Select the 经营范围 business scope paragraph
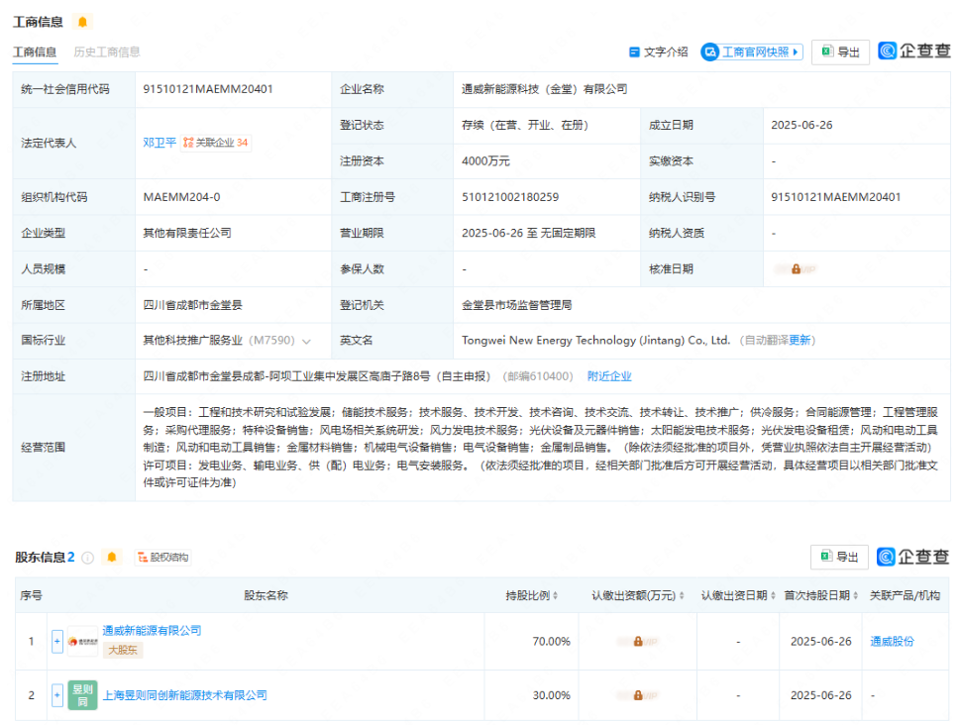The height and width of the screenshot is (725, 960). [541, 448]
